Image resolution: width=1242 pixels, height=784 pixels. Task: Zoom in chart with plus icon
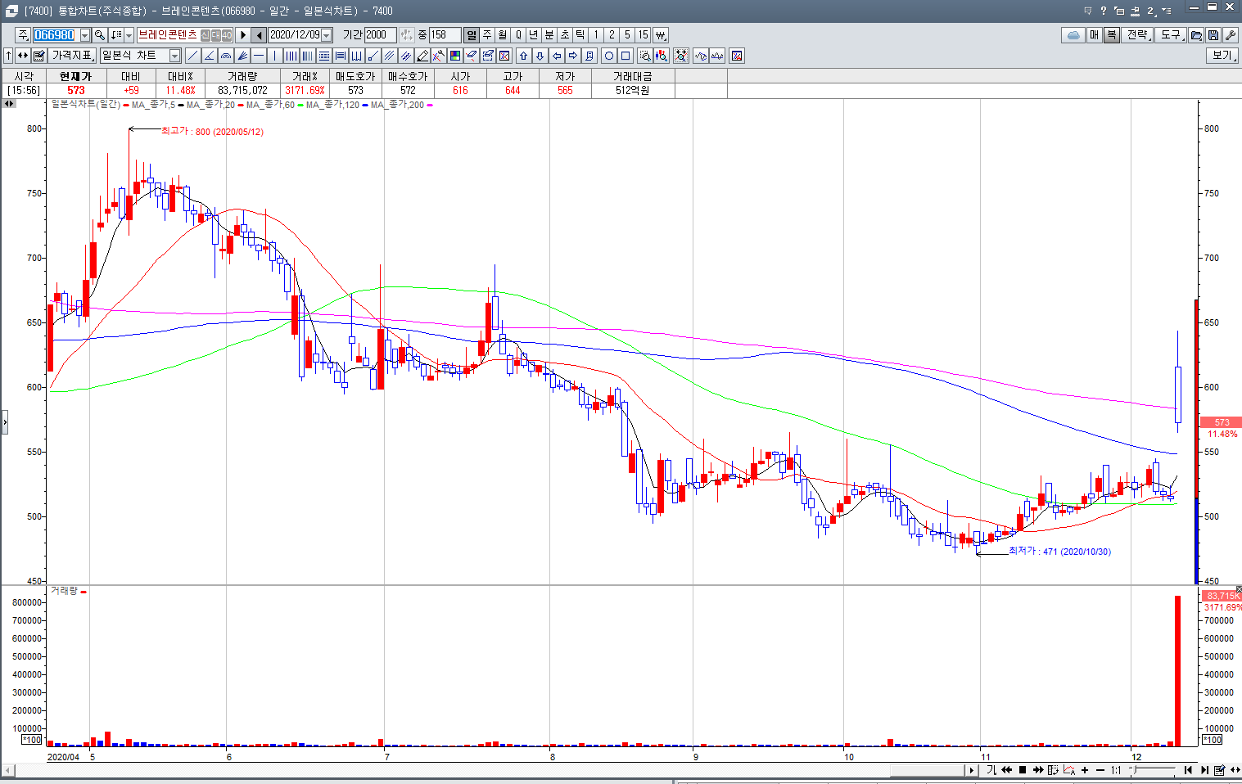tap(1085, 770)
